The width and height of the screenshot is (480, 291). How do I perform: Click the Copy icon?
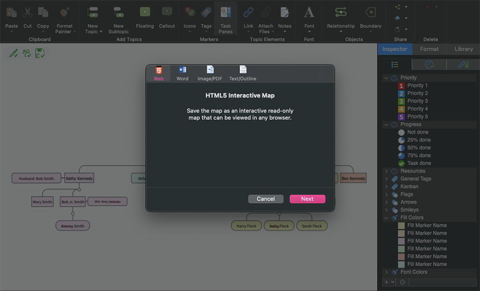(x=43, y=13)
